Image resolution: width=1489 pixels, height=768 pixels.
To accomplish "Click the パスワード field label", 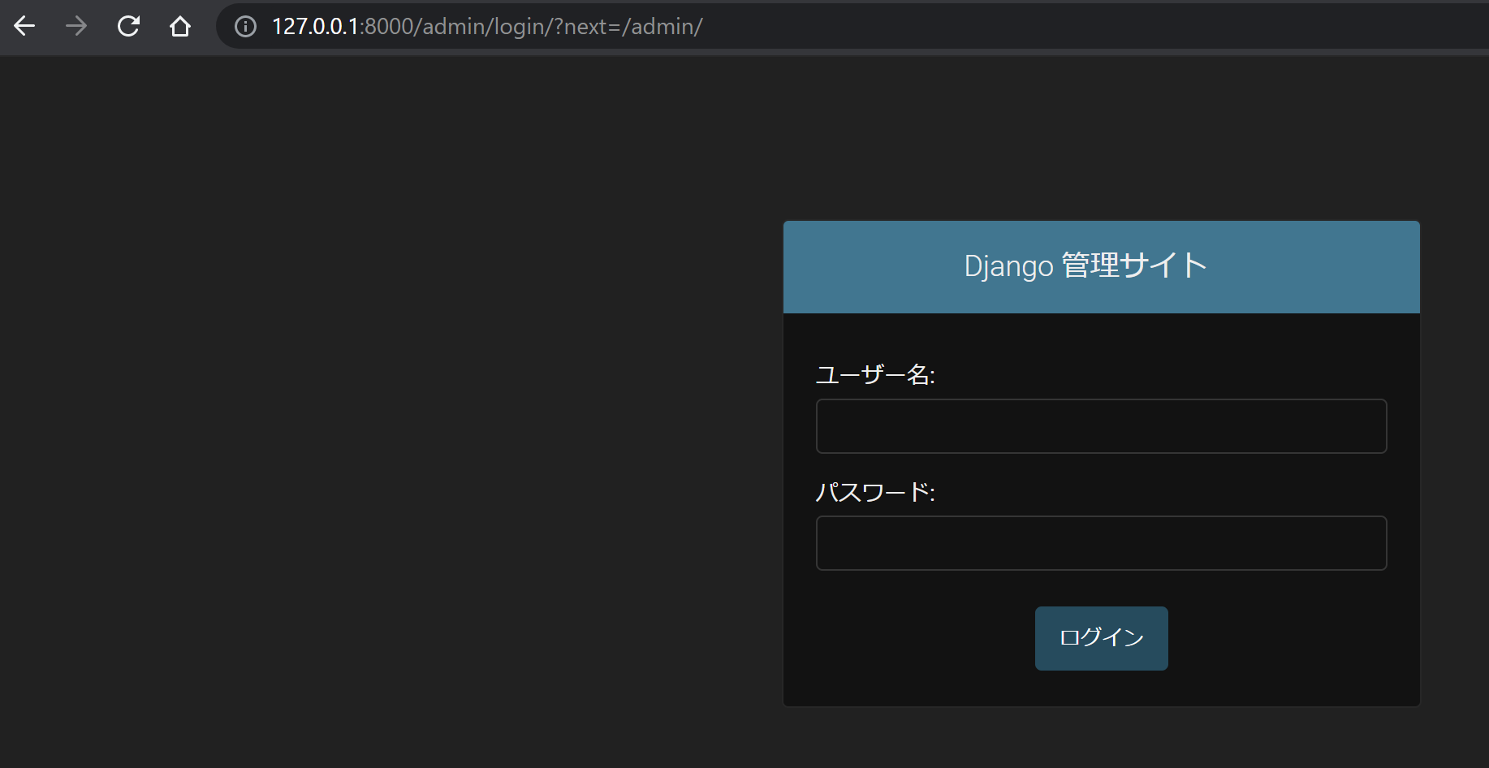I will point(874,492).
